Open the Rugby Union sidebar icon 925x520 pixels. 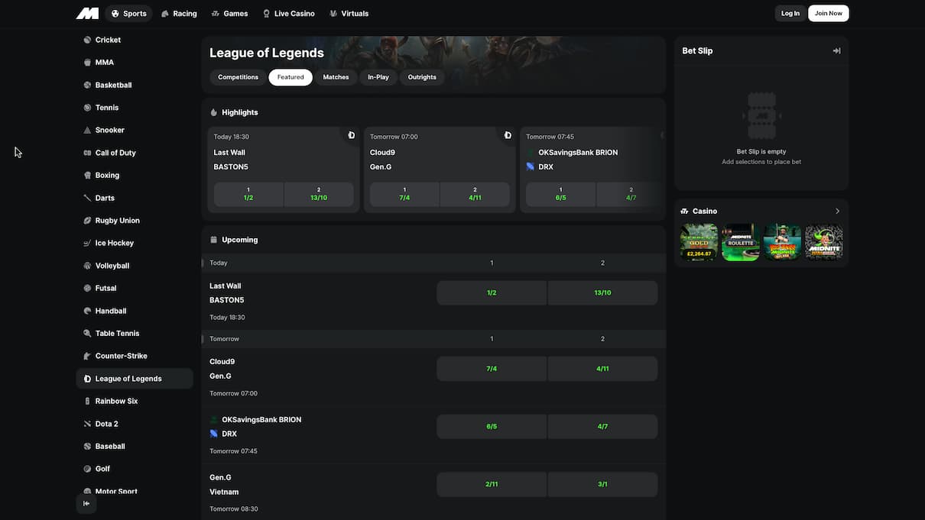pyautogui.click(x=87, y=221)
